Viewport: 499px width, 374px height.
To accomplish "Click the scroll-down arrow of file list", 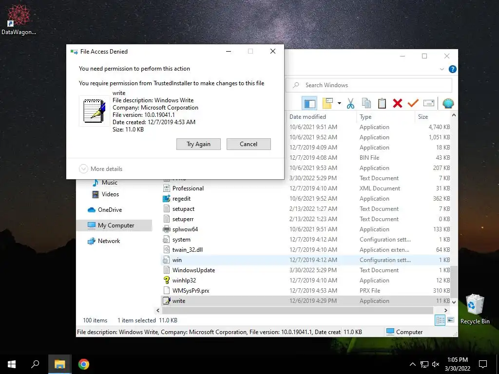I will tap(454, 302).
